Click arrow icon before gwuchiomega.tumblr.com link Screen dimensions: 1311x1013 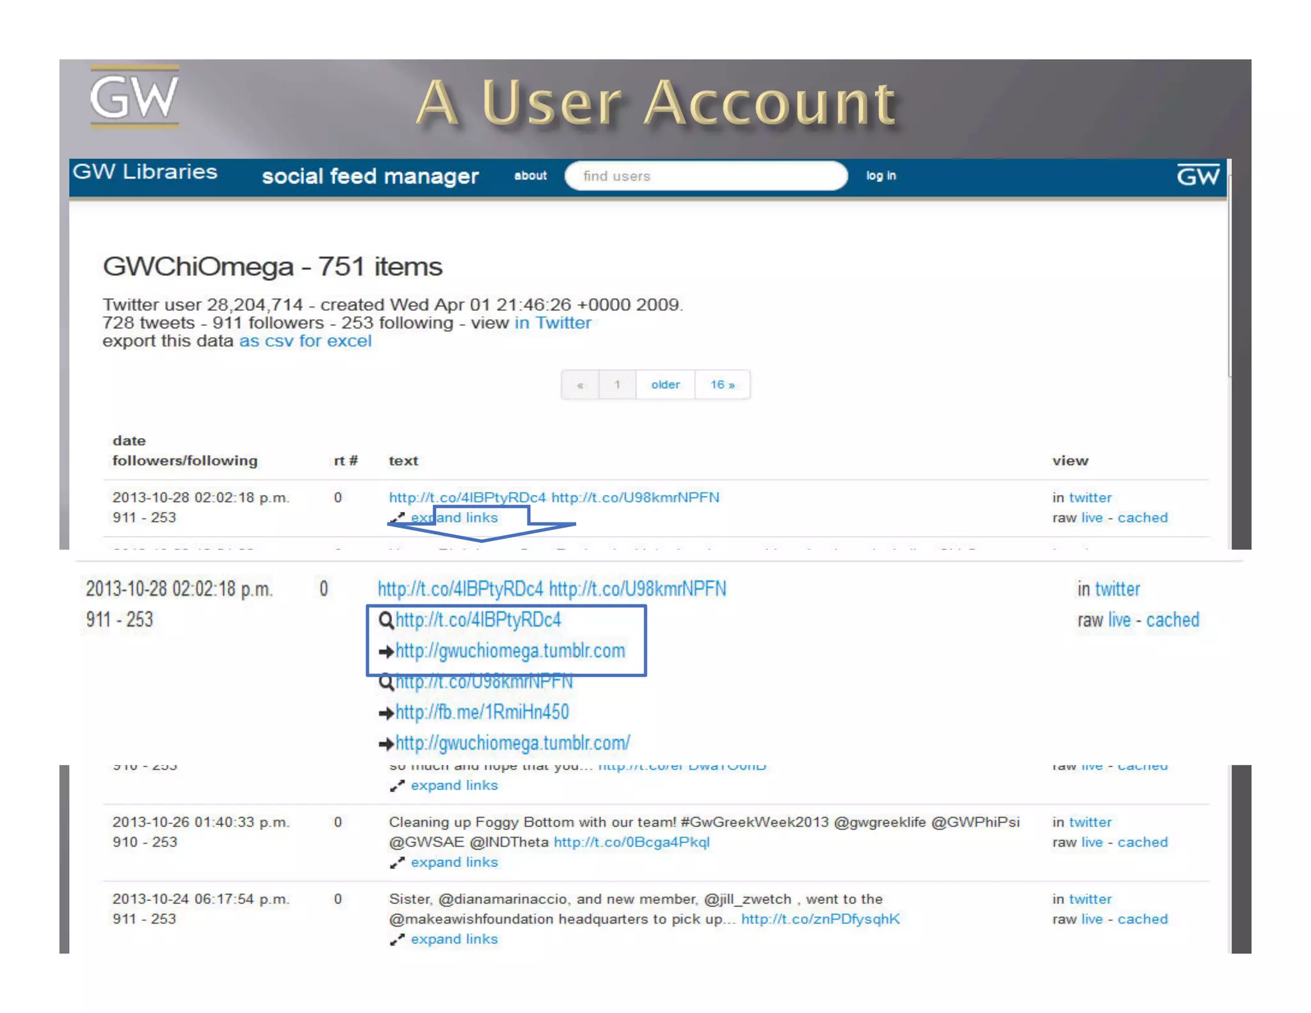[386, 652]
